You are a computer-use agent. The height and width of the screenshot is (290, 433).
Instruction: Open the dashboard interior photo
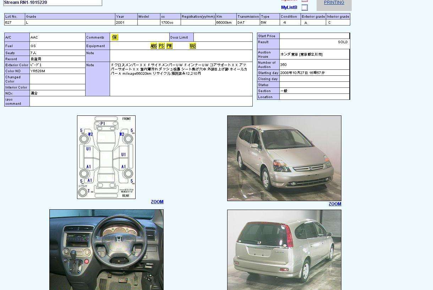(x=106, y=250)
